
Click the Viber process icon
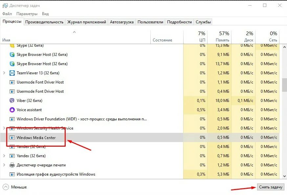tap(12, 100)
